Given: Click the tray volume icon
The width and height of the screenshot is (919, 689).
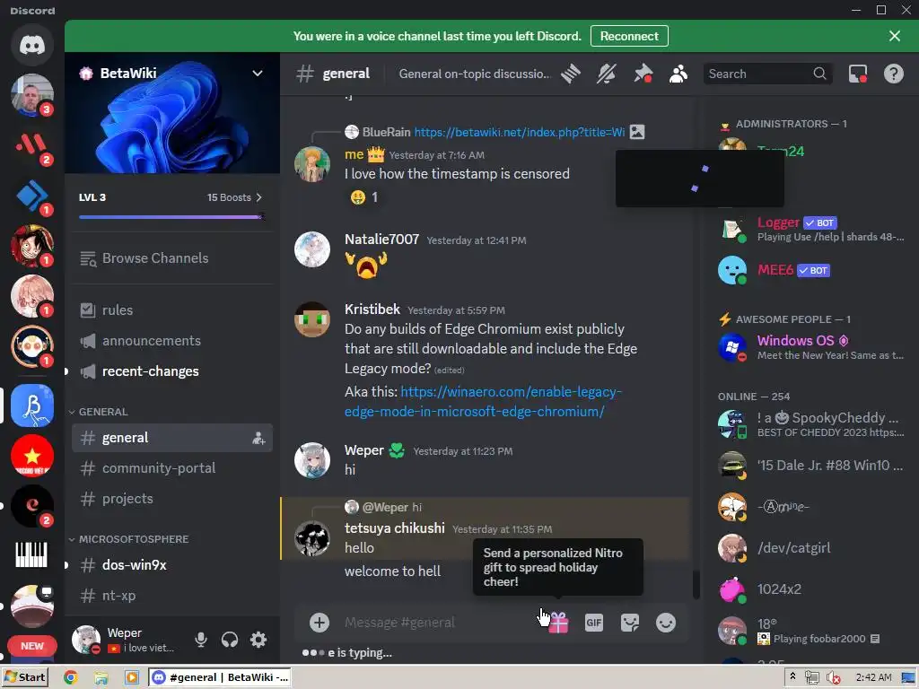Looking at the screenshot, I should (834, 678).
